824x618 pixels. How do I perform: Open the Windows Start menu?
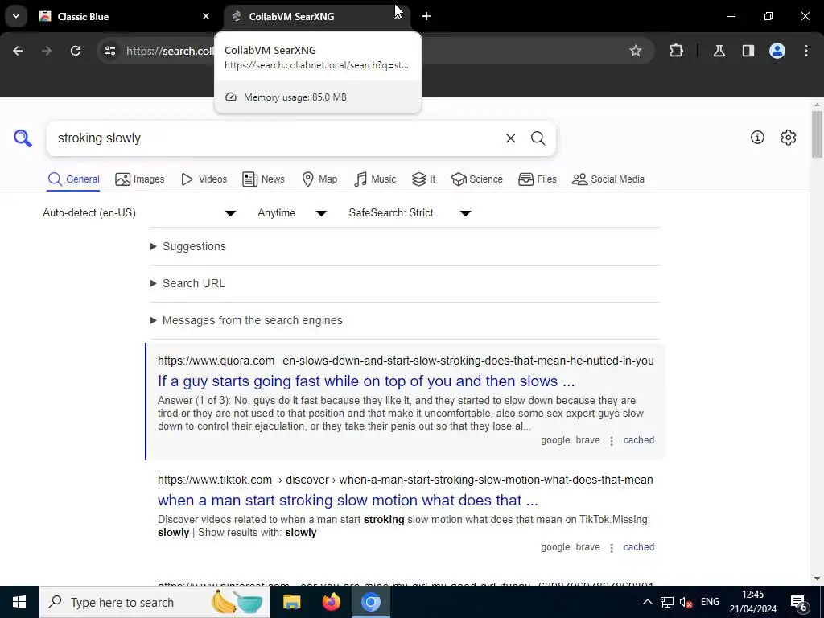tap(19, 602)
